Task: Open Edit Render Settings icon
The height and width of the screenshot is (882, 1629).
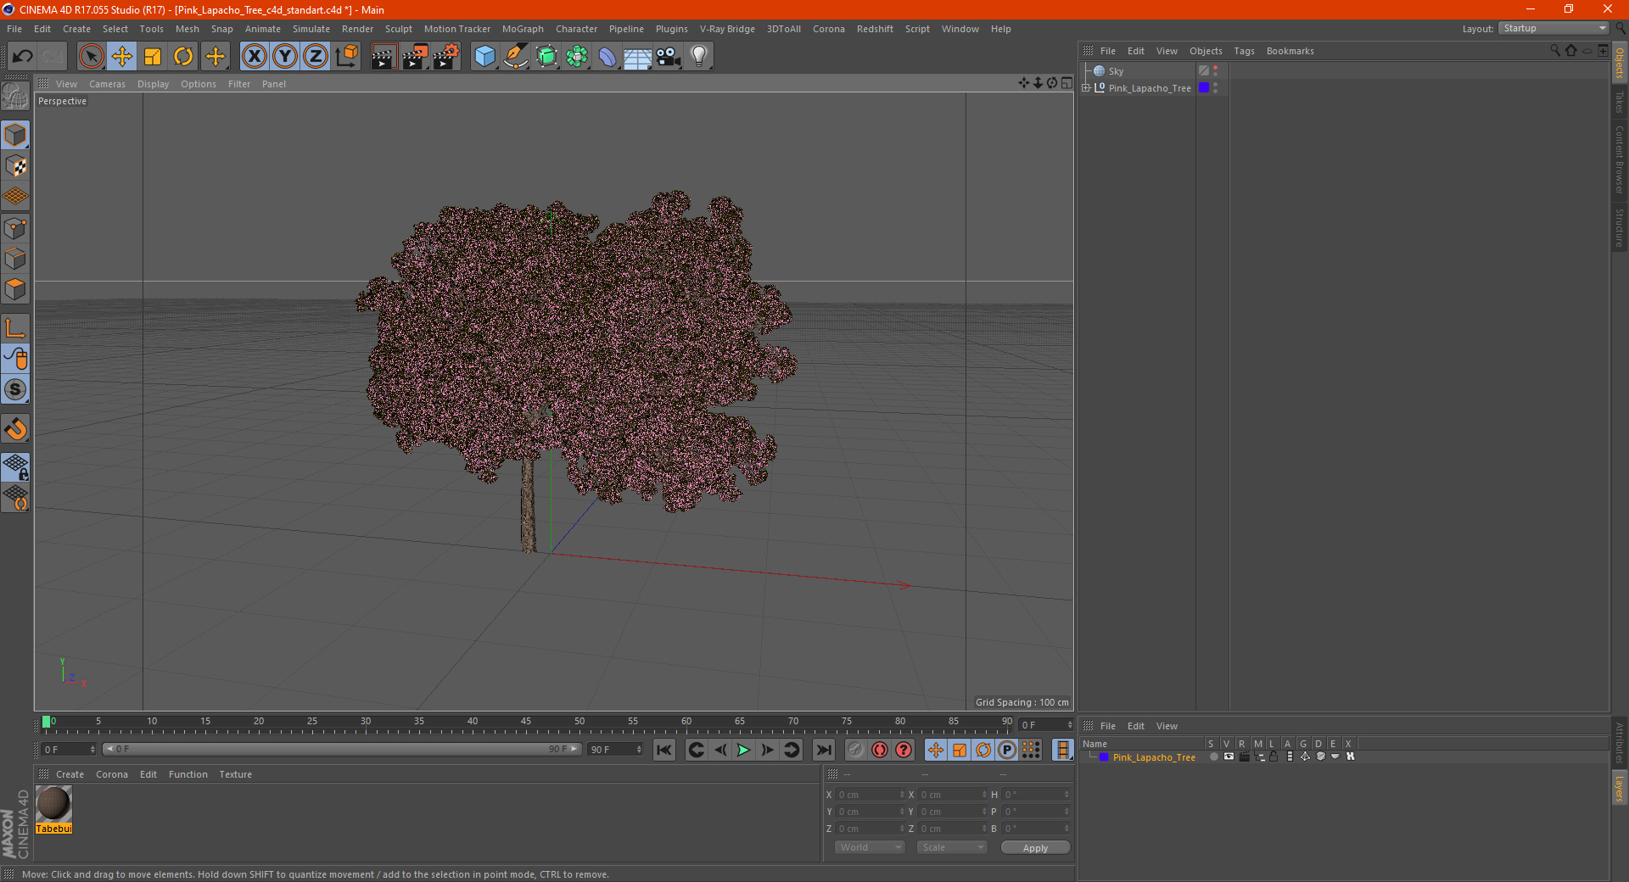Action: pyautogui.click(x=446, y=57)
